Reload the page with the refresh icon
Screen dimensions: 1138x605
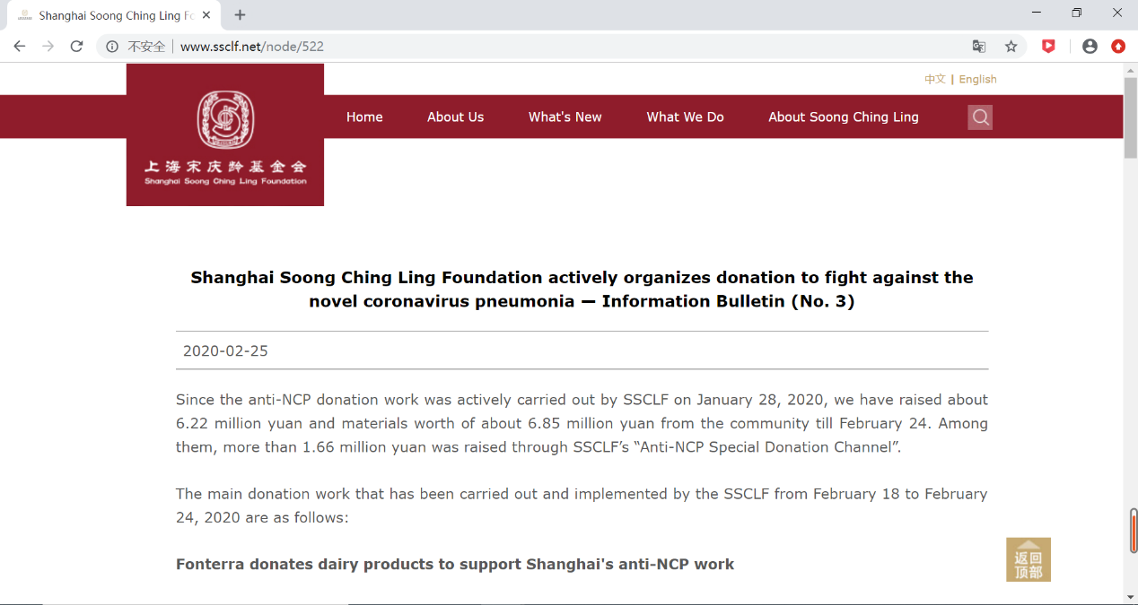[x=77, y=47]
